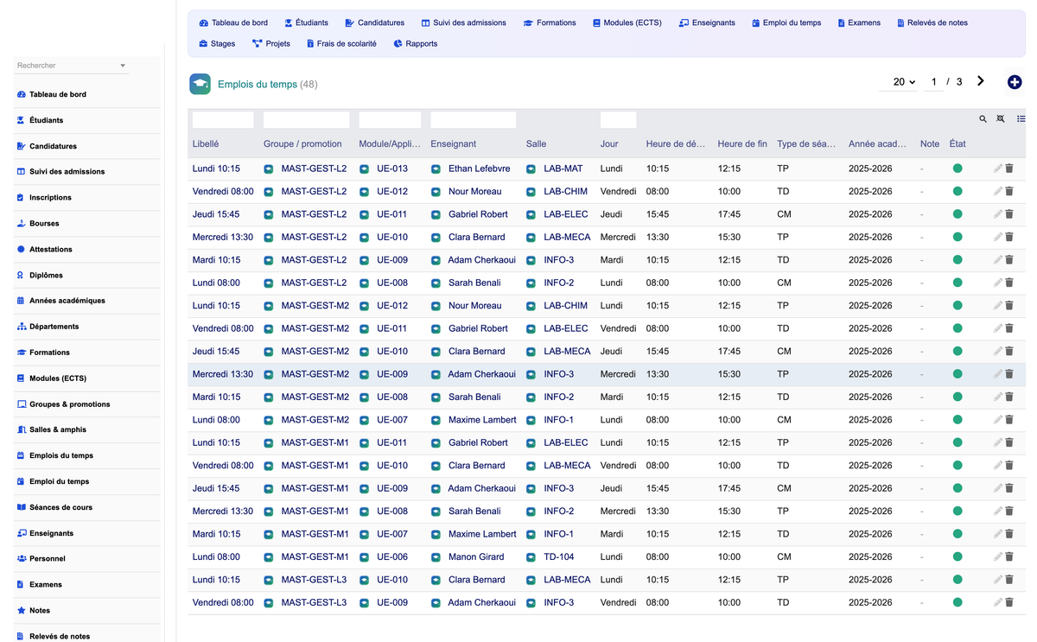Screen dimensions: 1037x642
Task: Click record icon beside UE-013 module
Action: (364, 169)
